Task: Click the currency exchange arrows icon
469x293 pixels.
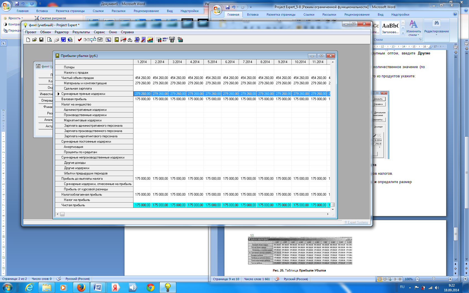Action: (93, 40)
